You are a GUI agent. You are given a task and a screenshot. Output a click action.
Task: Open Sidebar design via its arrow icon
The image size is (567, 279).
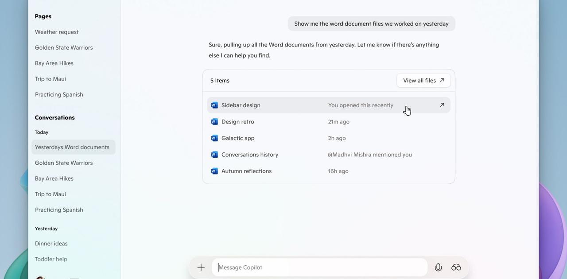pyautogui.click(x=442, y=105)
